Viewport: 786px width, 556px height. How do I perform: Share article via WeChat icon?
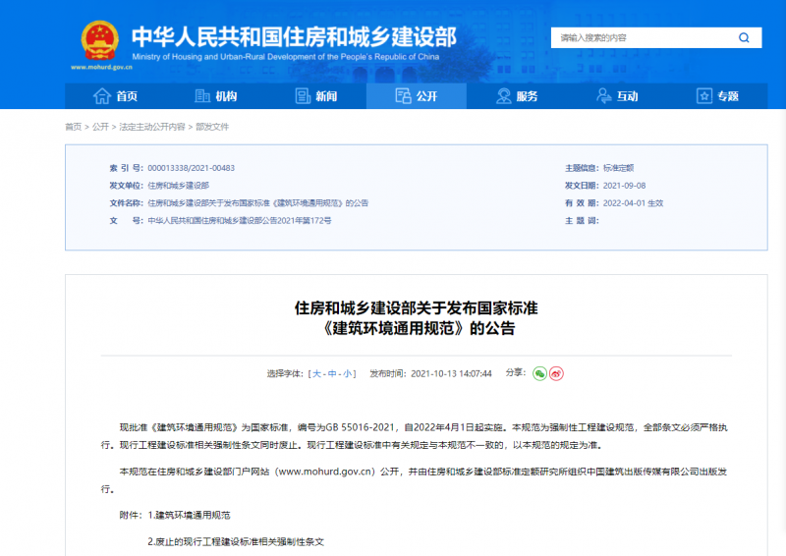coord(539,373)
